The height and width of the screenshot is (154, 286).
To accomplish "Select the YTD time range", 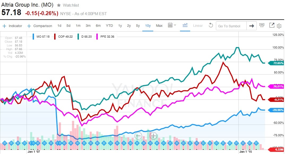I will coord(109,26).
